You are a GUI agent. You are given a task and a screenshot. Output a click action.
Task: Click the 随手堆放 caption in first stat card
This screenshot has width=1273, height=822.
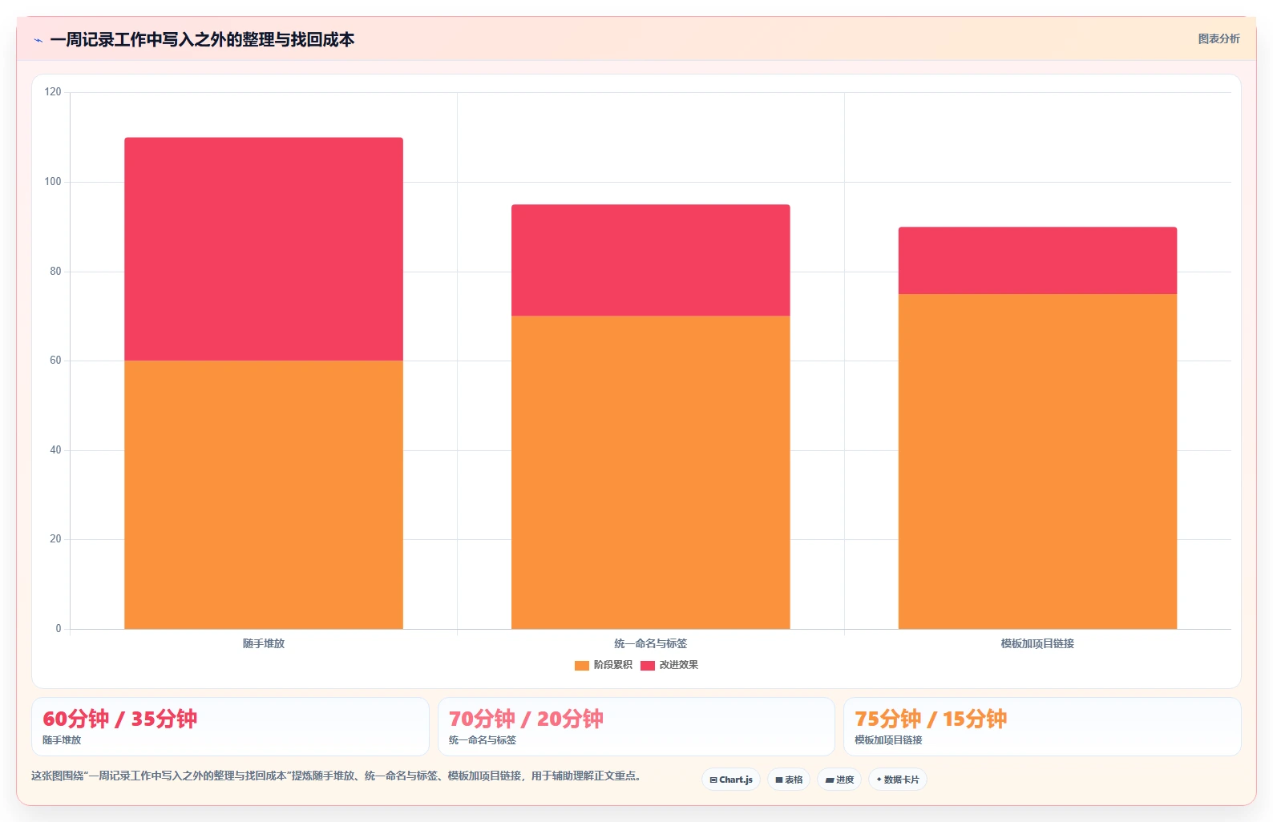pos(62,740)
